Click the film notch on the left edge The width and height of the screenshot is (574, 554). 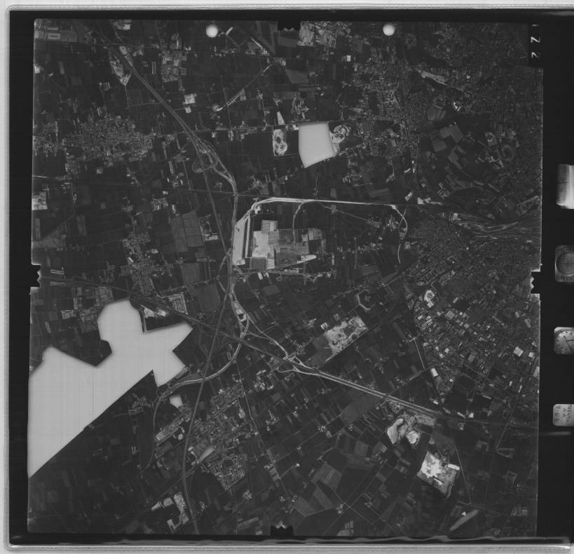(x=35, y=276)
